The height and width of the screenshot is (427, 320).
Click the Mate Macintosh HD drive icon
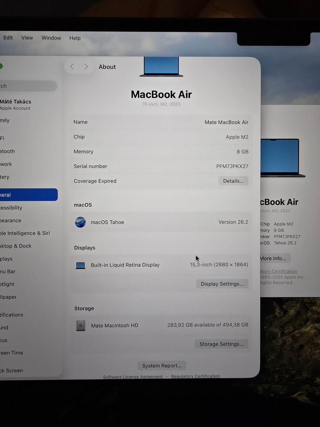[81, 326]
